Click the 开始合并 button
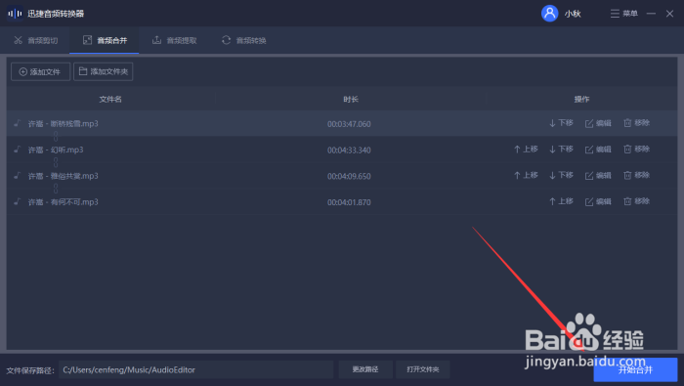684x386 pixels. [635, 369]
